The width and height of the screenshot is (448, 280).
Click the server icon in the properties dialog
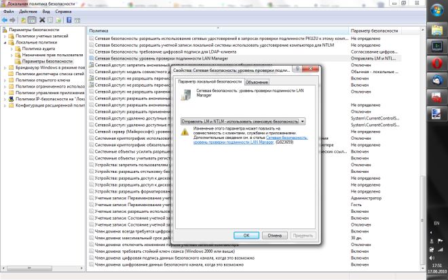click(186, 95)
